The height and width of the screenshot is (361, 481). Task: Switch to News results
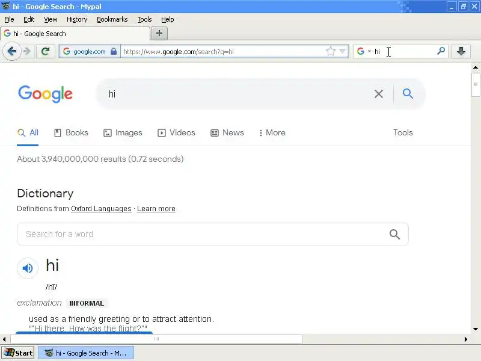pyautogui.click(x=227, y=132)
